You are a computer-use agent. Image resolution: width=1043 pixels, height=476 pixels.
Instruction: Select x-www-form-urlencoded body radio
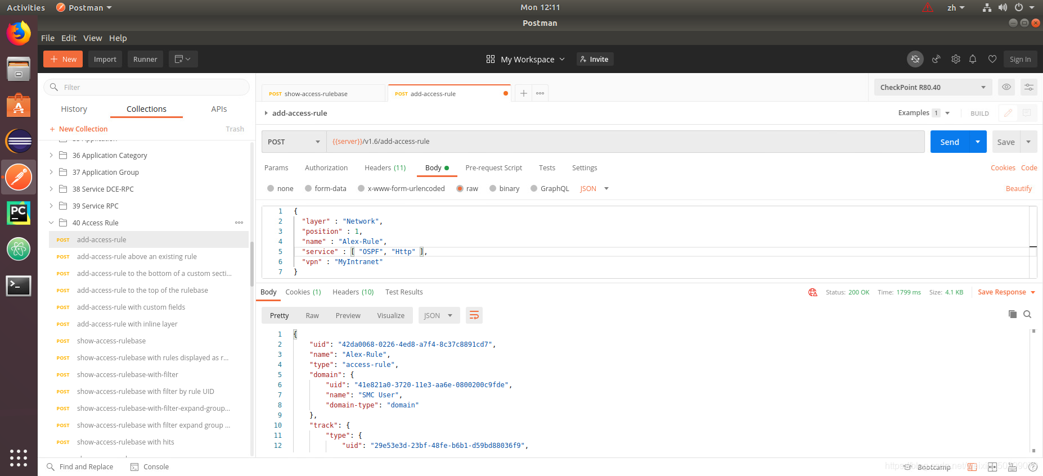point(361,189)
